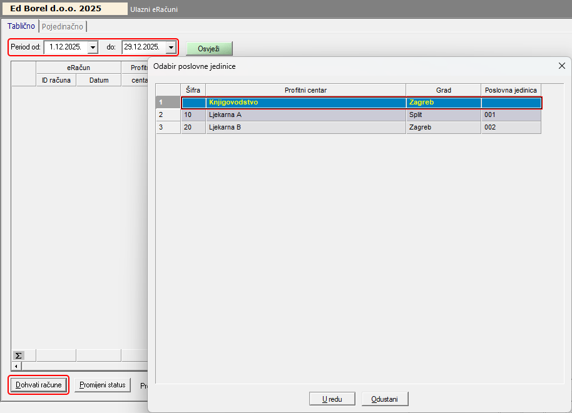Click the Grad column header
This screenshot has width=572, height=413.
point(443,90)
